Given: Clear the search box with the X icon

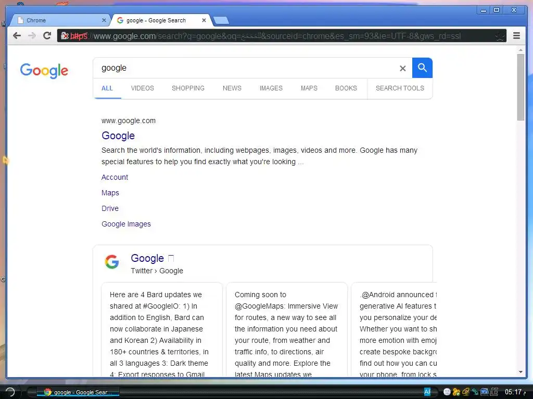Looking at the screenshot, I should coord(403,69).
